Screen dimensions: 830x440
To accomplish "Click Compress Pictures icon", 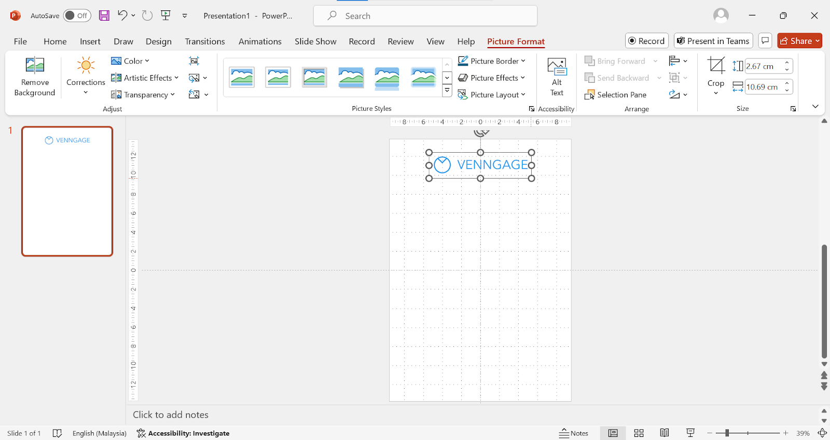I will [194, 61].
